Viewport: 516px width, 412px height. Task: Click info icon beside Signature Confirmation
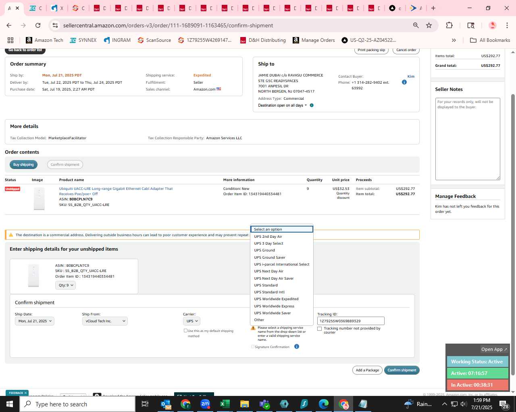click(297, 347)
